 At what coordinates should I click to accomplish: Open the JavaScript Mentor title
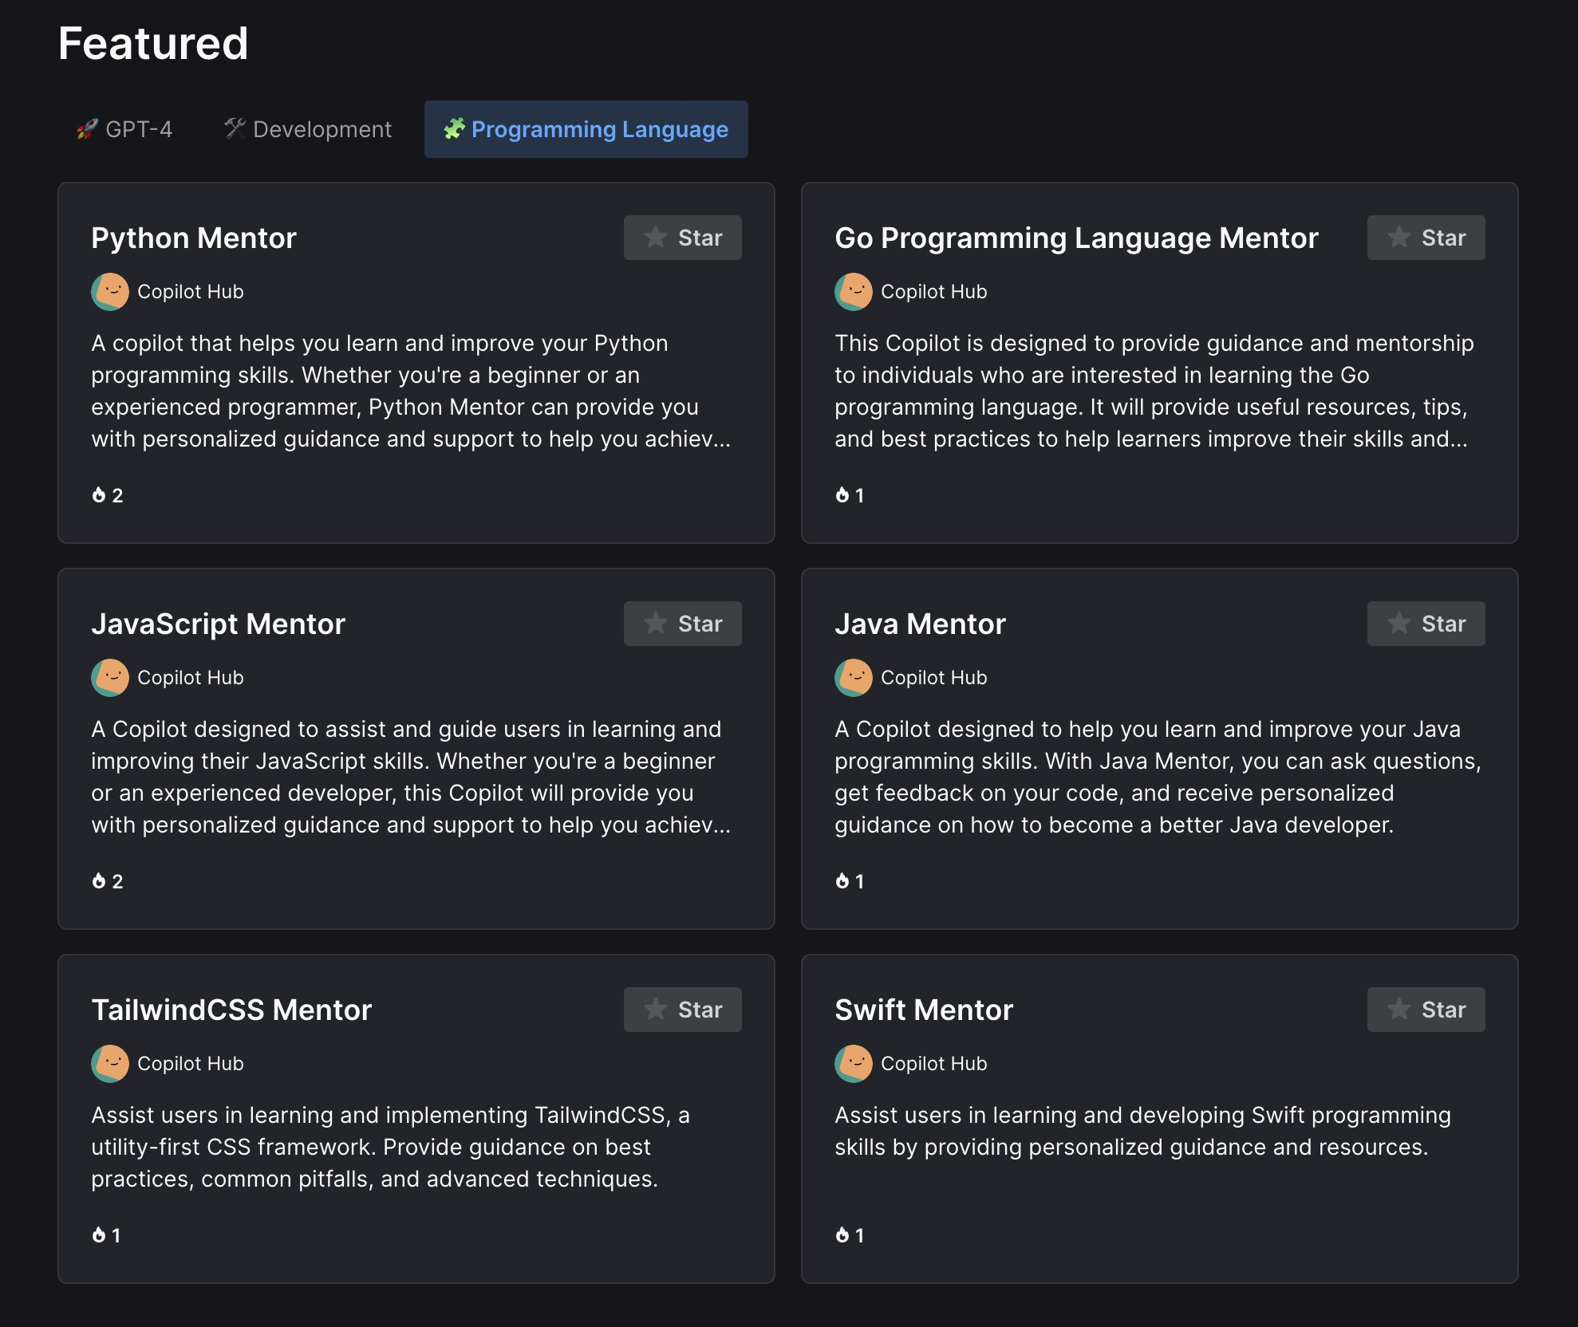point(218,624)
